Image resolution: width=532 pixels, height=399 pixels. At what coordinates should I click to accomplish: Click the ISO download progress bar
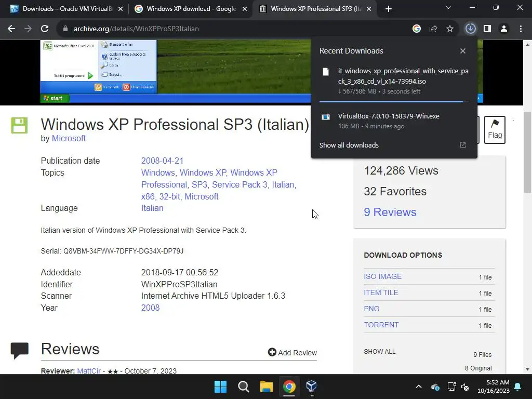pyautogui.click(x=394, y=101)
